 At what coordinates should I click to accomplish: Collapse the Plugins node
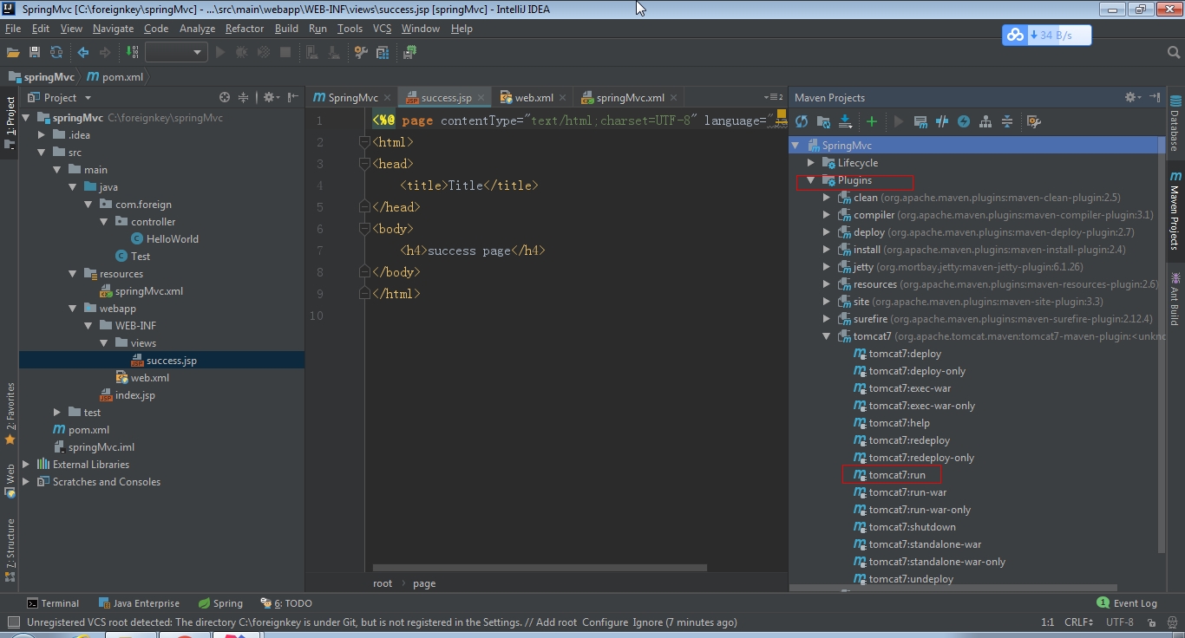[x=811, y=180]
